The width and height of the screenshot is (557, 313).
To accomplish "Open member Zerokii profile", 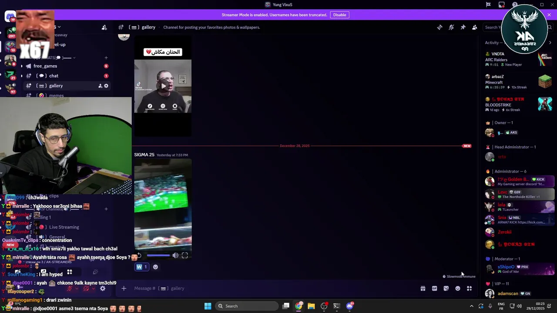I will point(519,232).
